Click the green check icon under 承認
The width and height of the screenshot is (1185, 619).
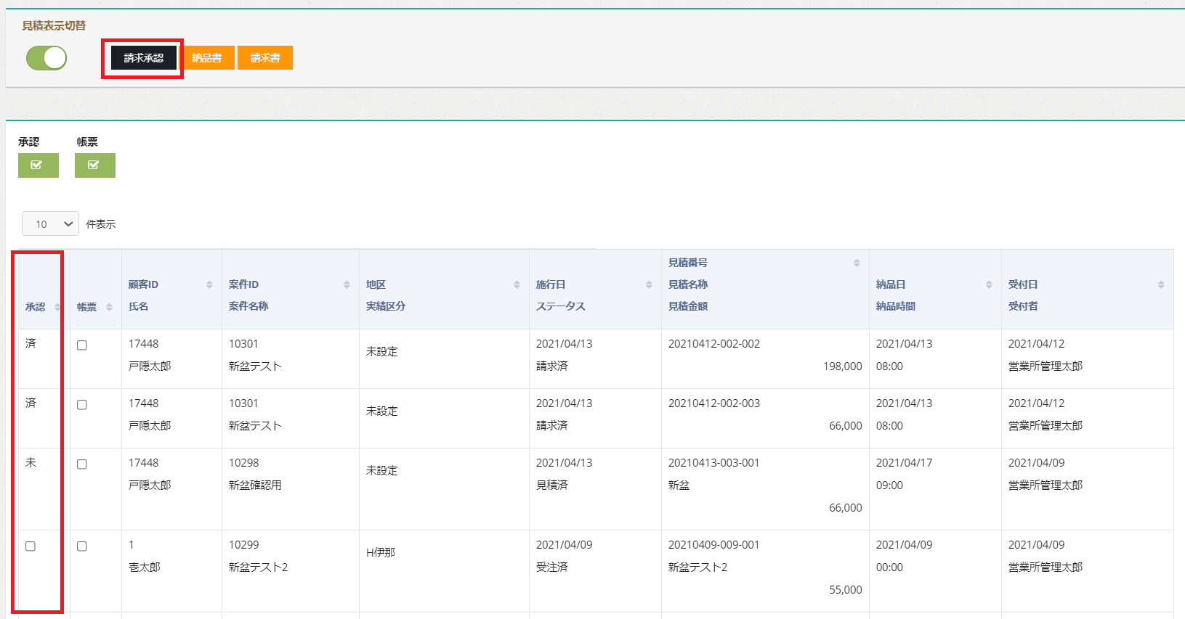38,165
